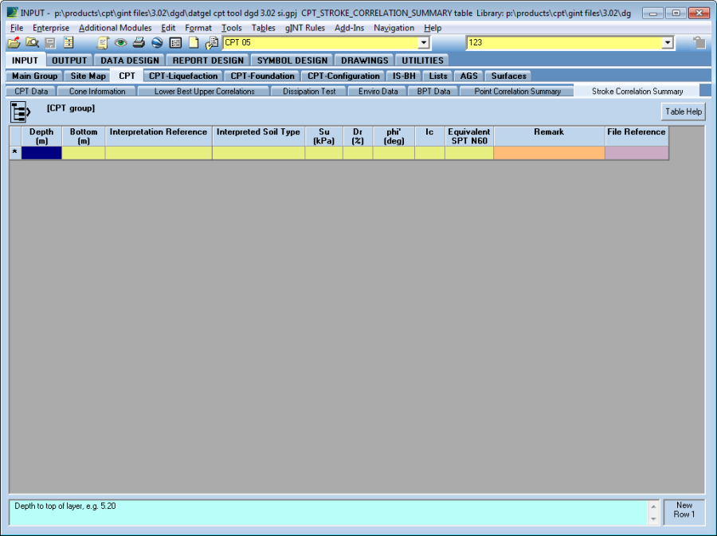Open the CPT-Liquefaction tab
The image size is (717, 536).
(x=183, y=76)
